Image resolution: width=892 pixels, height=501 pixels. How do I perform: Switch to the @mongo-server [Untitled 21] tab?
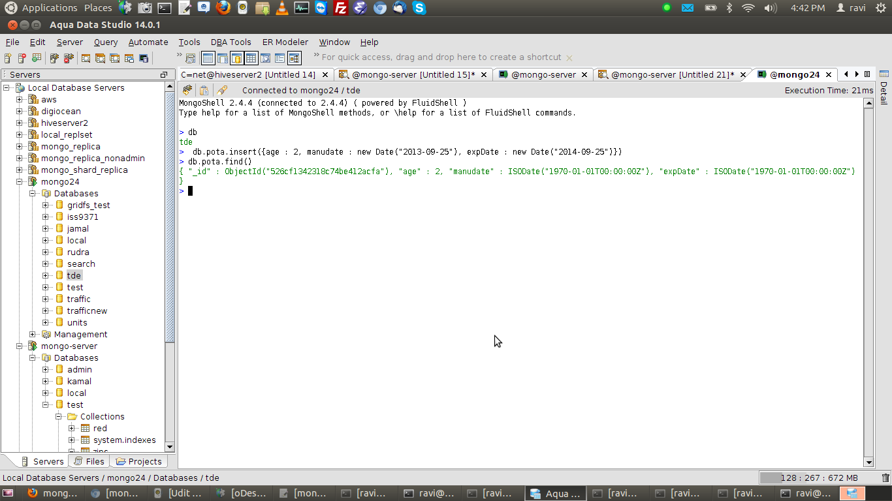coord(673,75)
